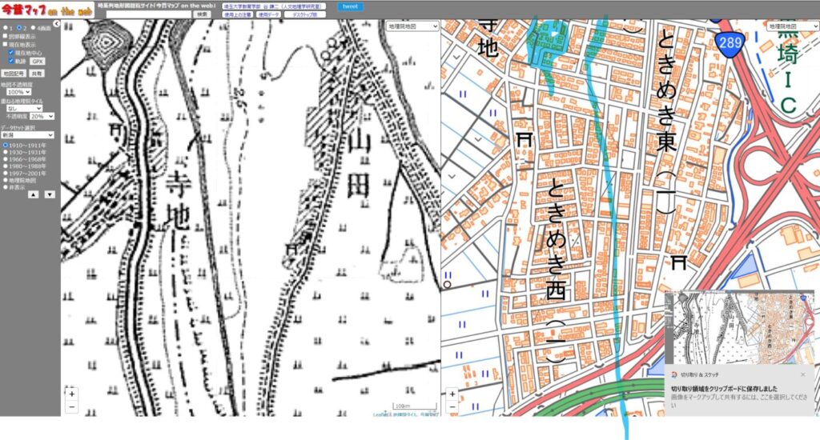Zoom in on the left historical map
Screen dimensions: 820x440
tap(71, 394)
